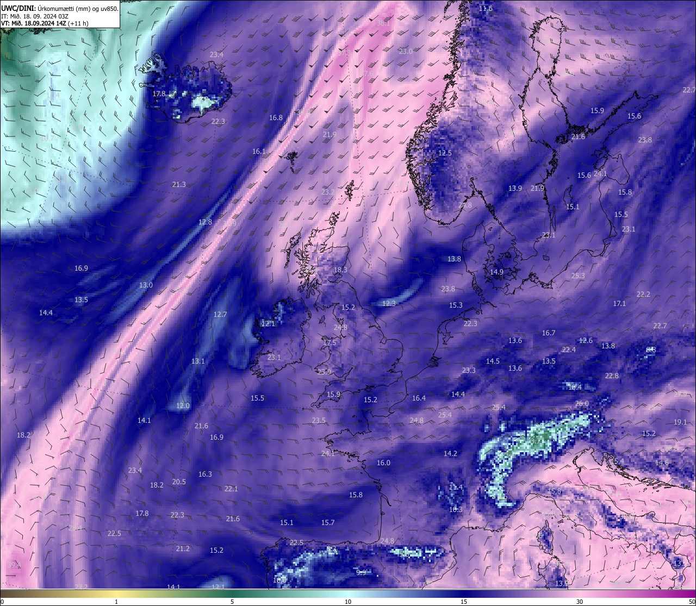Click the 14.9 value over Denmark

click(x=496, y=272)
